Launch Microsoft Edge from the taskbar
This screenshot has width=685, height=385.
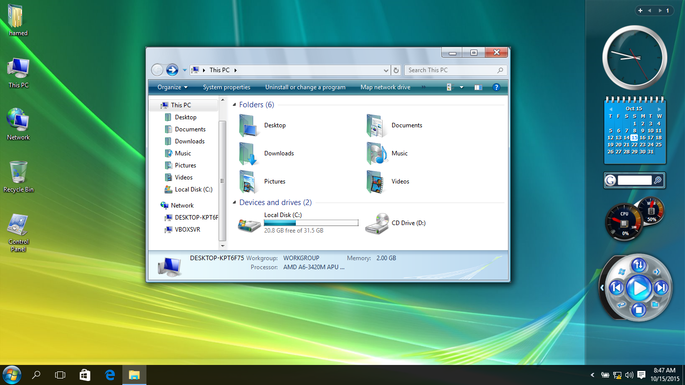tap(110, 374)
